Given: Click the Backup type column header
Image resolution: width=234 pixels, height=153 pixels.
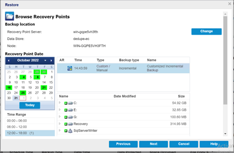Looking at the screenshot, I should tap(129, 60).
